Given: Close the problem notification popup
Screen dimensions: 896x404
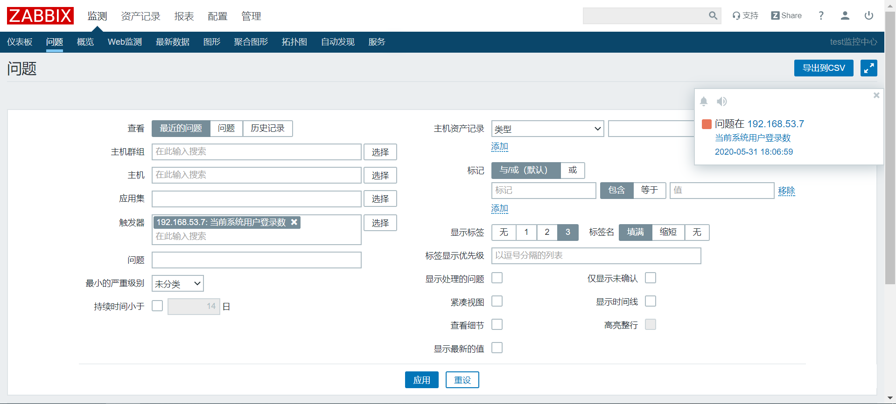Looking at the screenshot, I should tap(876, 95).
